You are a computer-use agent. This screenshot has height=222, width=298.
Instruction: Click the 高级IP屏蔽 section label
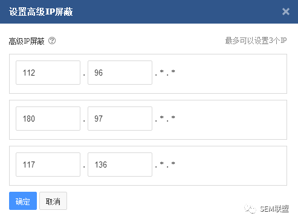[x=27, y=41]
